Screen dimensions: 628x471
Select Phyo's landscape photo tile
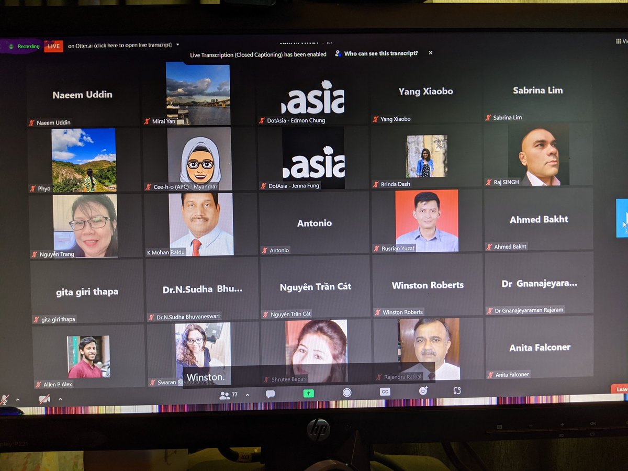[x=84, y=160]
